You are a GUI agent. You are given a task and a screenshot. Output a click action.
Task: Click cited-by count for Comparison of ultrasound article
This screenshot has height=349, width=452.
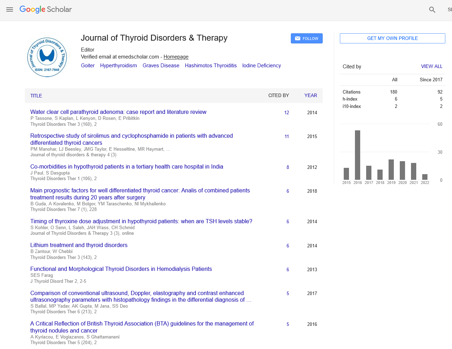point(288,293)
